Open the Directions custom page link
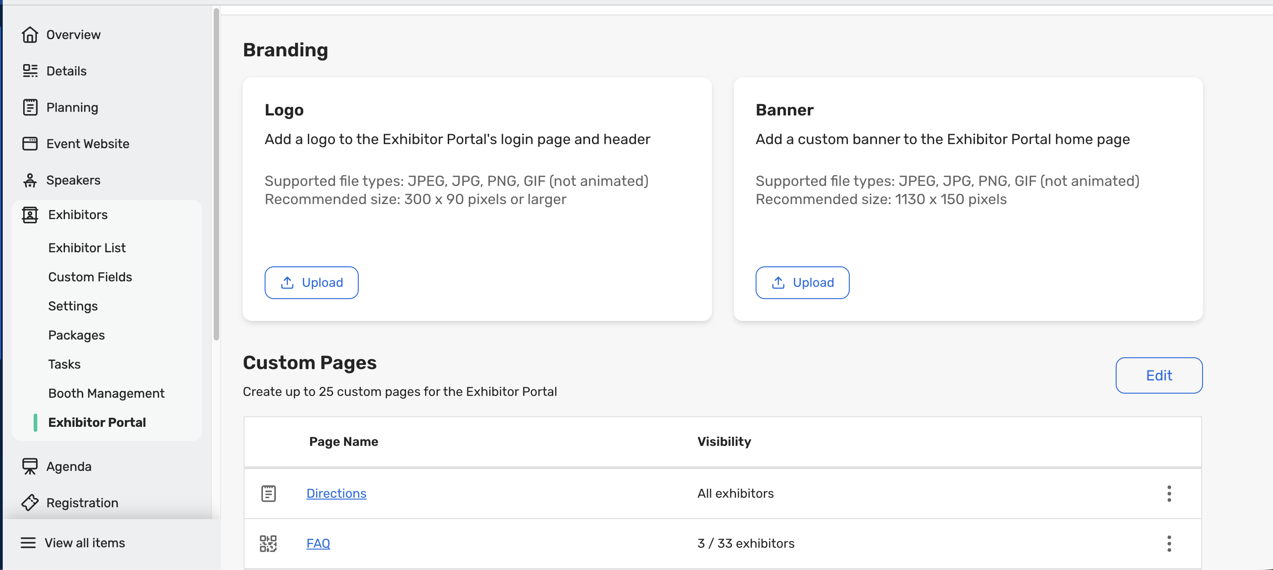Image resolution: width=1273 pixels, height=570 pixels. [336, 494]
